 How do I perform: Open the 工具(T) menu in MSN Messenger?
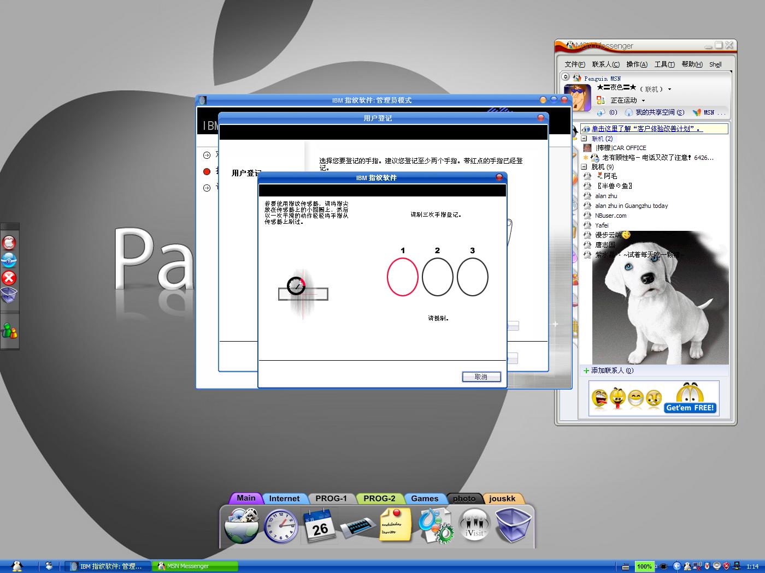pyautogui.click(x=664, y=64)
